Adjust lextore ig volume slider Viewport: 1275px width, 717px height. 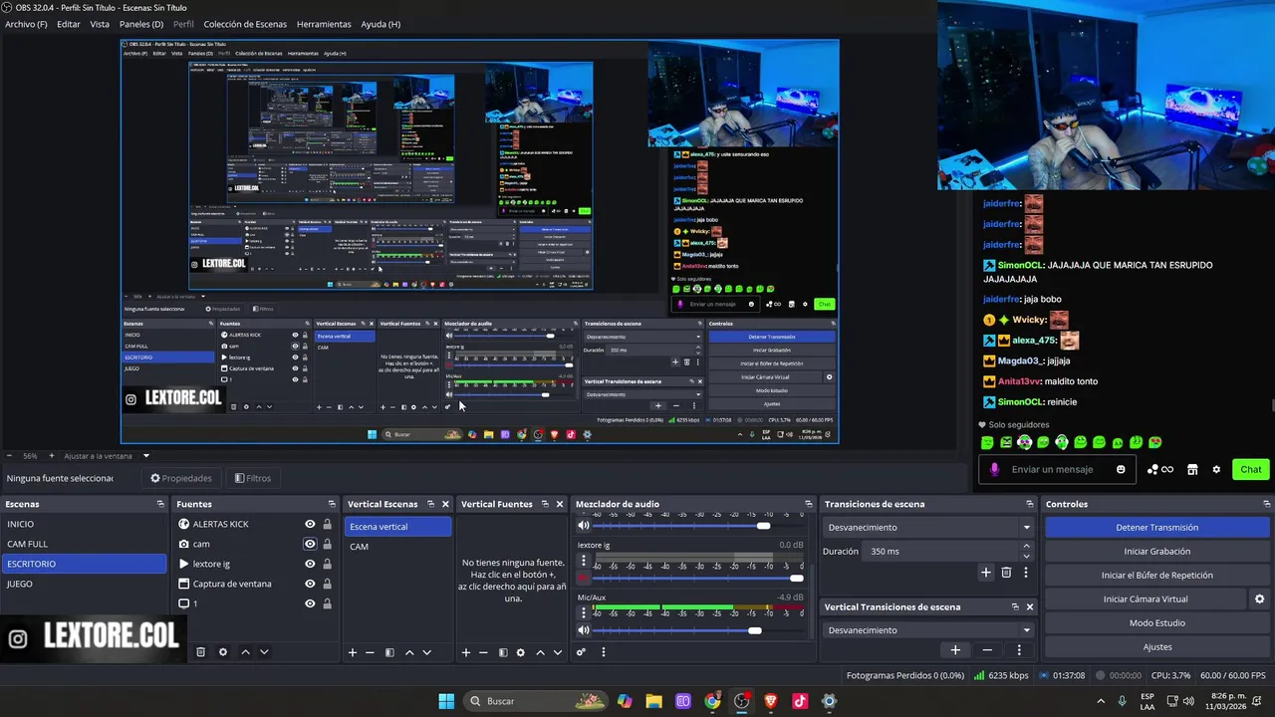point(796,578)
